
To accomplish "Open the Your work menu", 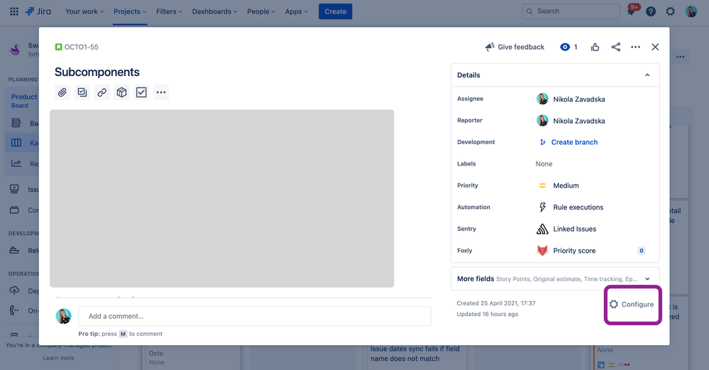I will 84,11.
